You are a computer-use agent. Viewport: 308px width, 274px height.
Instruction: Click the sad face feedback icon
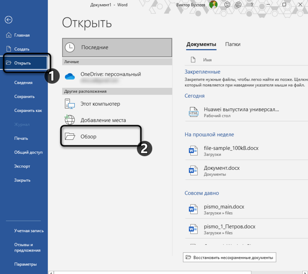238,4
